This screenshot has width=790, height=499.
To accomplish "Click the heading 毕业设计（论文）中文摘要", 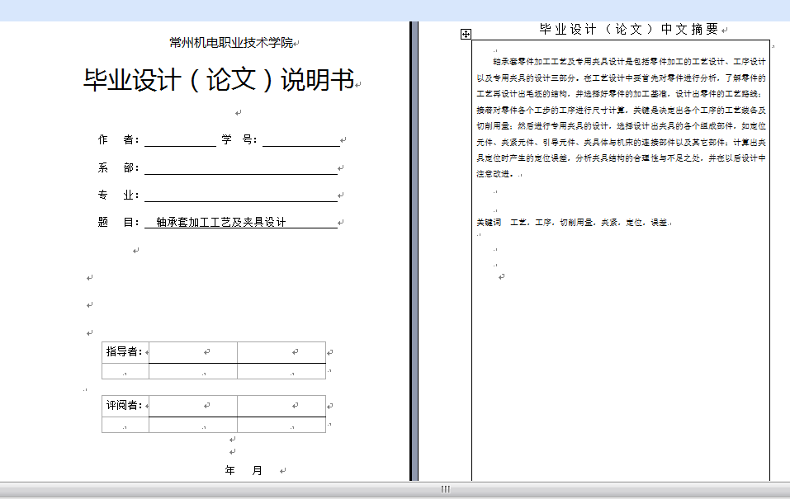I will [629, 29].
